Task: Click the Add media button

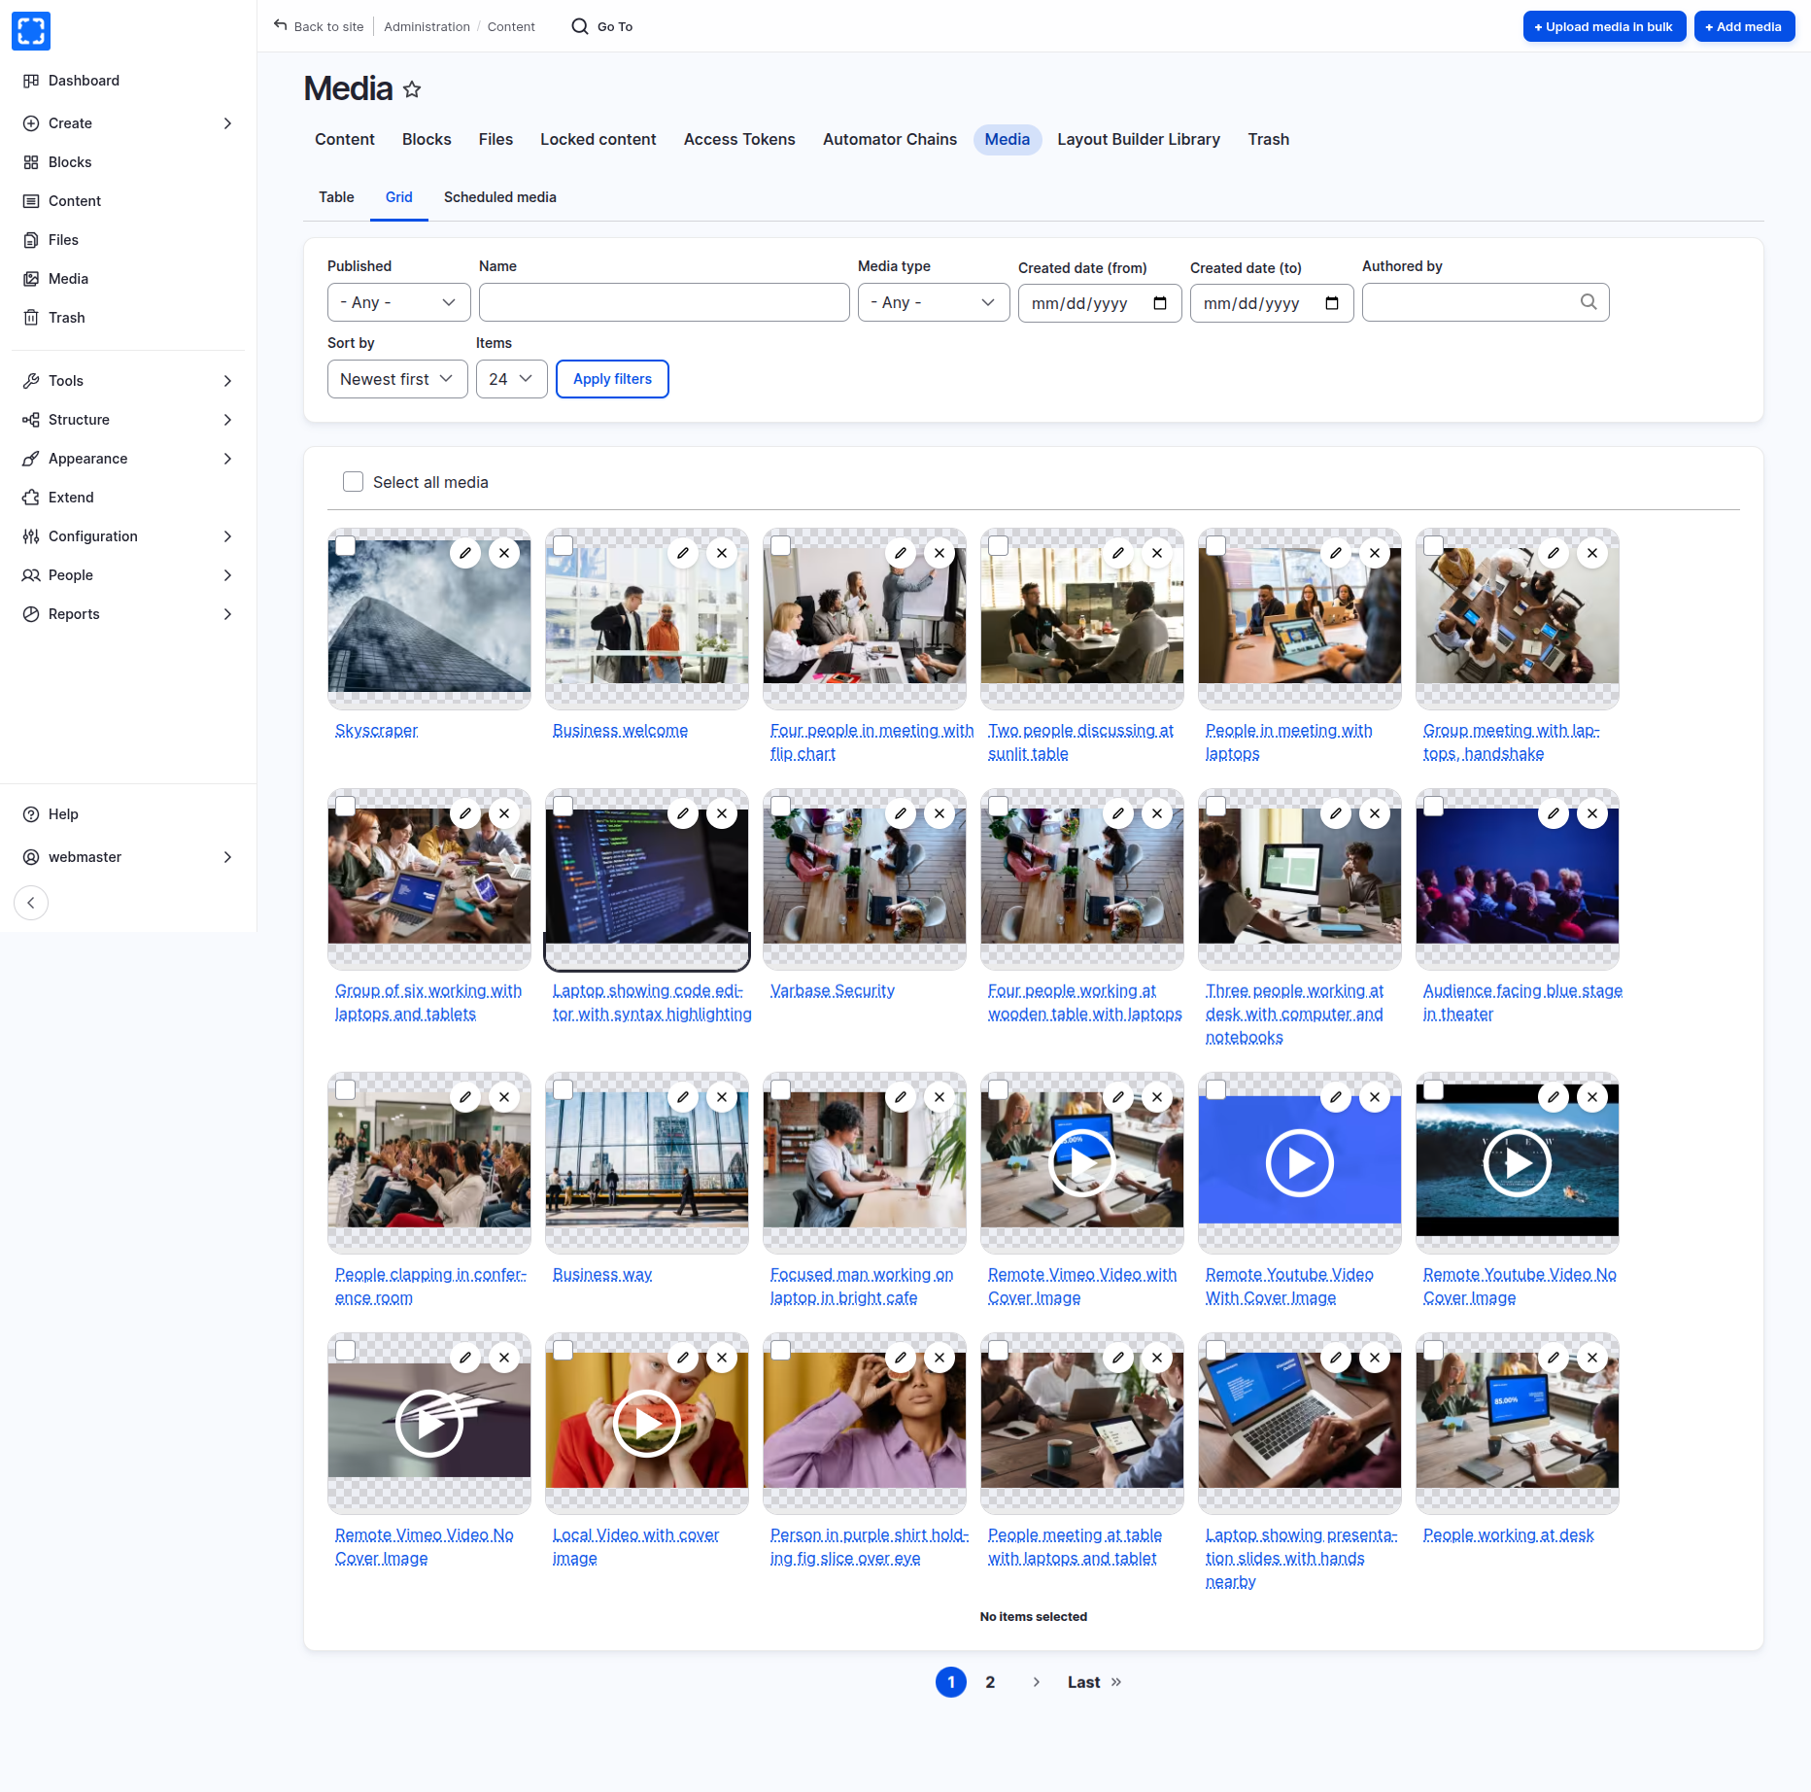Action: click(1744, 26)
